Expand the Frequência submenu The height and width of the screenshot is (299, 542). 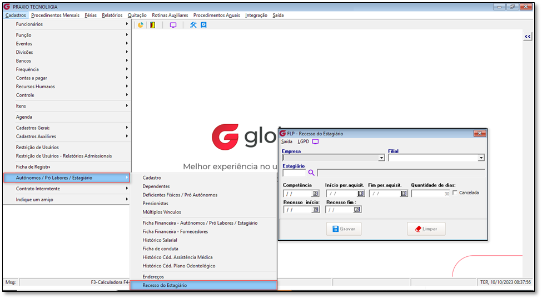pos(67,69)
